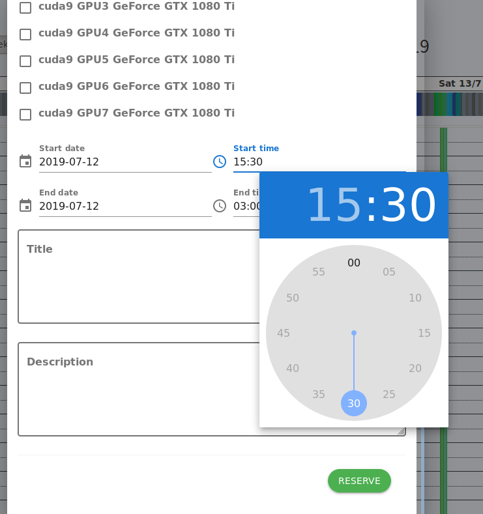Image resolution: width=483 pixels, height=514 pixels.
Task: Click the End time clock icon
Action: pyautogui.click(x=220, y=206)
